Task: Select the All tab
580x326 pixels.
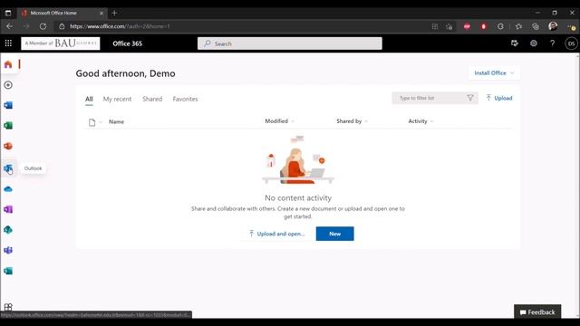Action: (89, 99)
